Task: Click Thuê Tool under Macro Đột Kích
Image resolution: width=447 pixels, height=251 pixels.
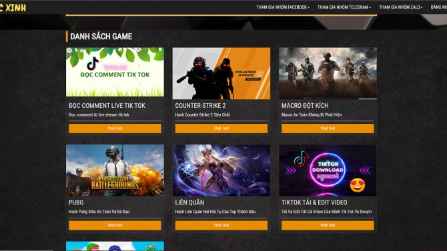Action: coord(328,128)
